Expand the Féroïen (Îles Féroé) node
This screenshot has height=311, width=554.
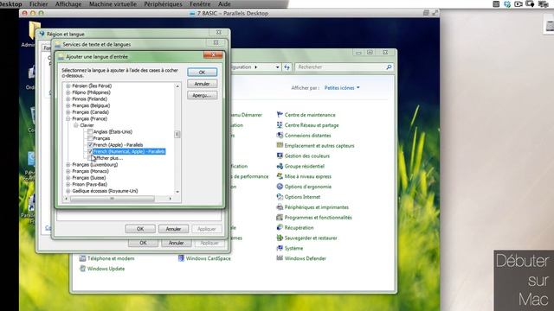[68, 86]
